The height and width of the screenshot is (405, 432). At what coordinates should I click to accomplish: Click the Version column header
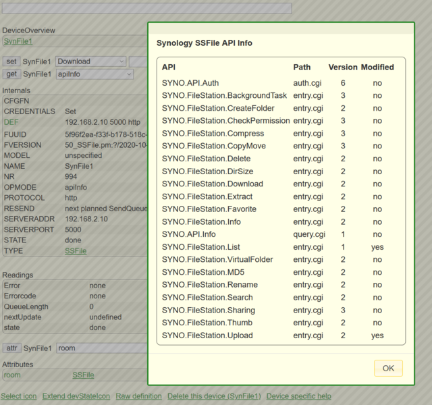click(x=343, y=67)
